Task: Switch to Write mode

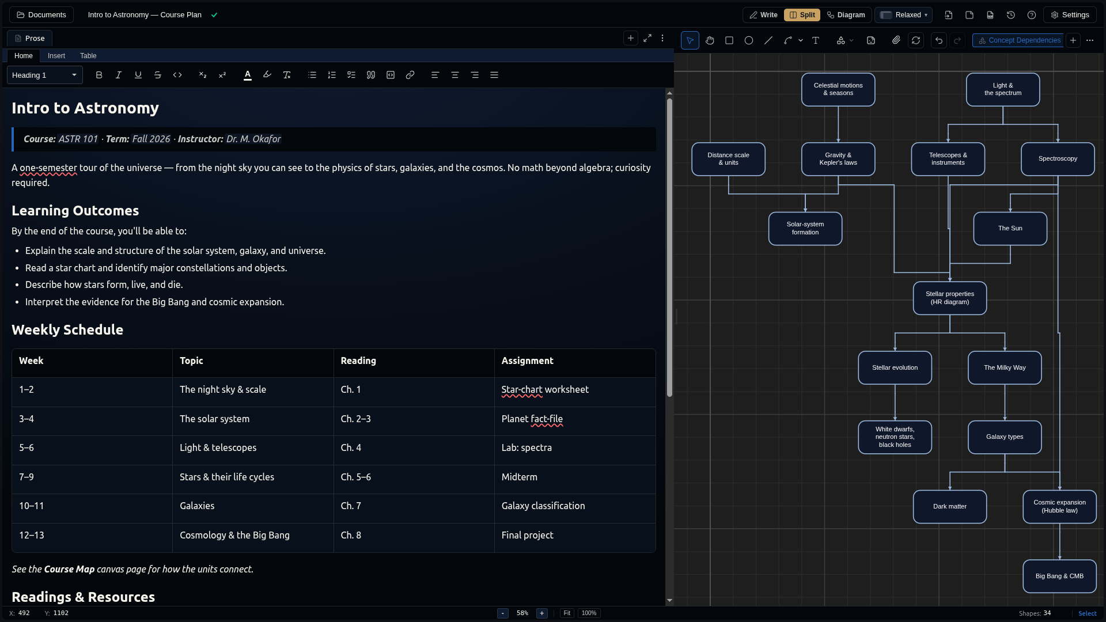Action: point(764,15)
